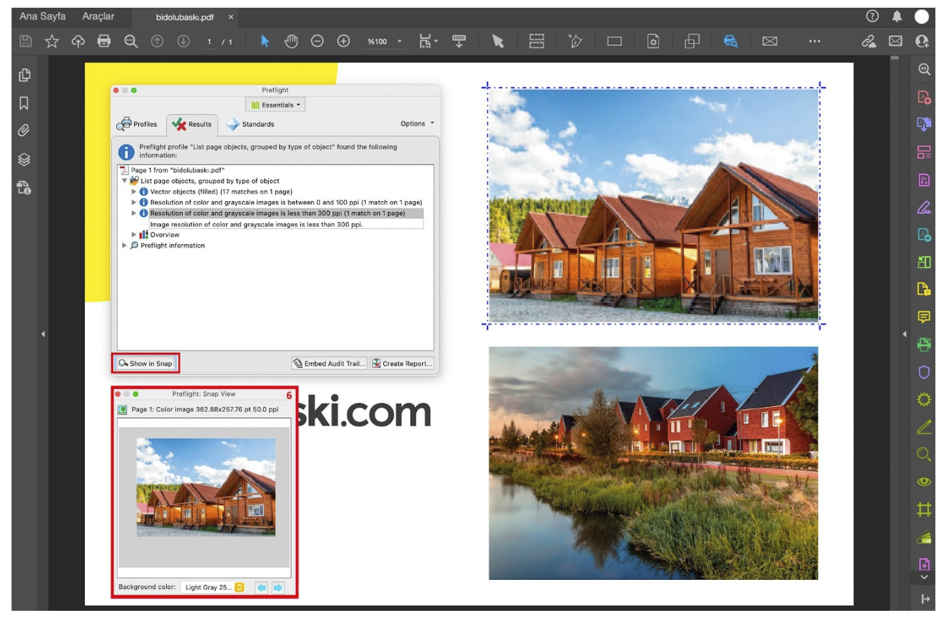Expand the Preflight information node

(124, 246)
